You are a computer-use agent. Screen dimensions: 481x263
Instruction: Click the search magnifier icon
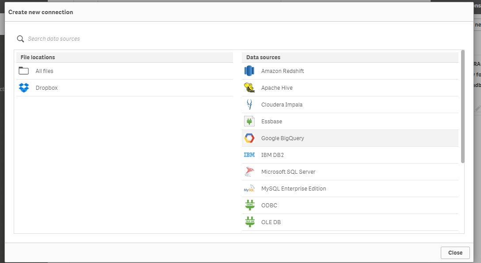pyautogui.click(x=20, y=39)
